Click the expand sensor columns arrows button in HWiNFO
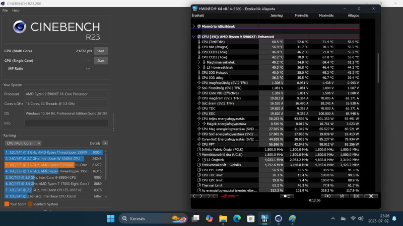The height and width of the screenshot is (226, 403). (197, 196)
